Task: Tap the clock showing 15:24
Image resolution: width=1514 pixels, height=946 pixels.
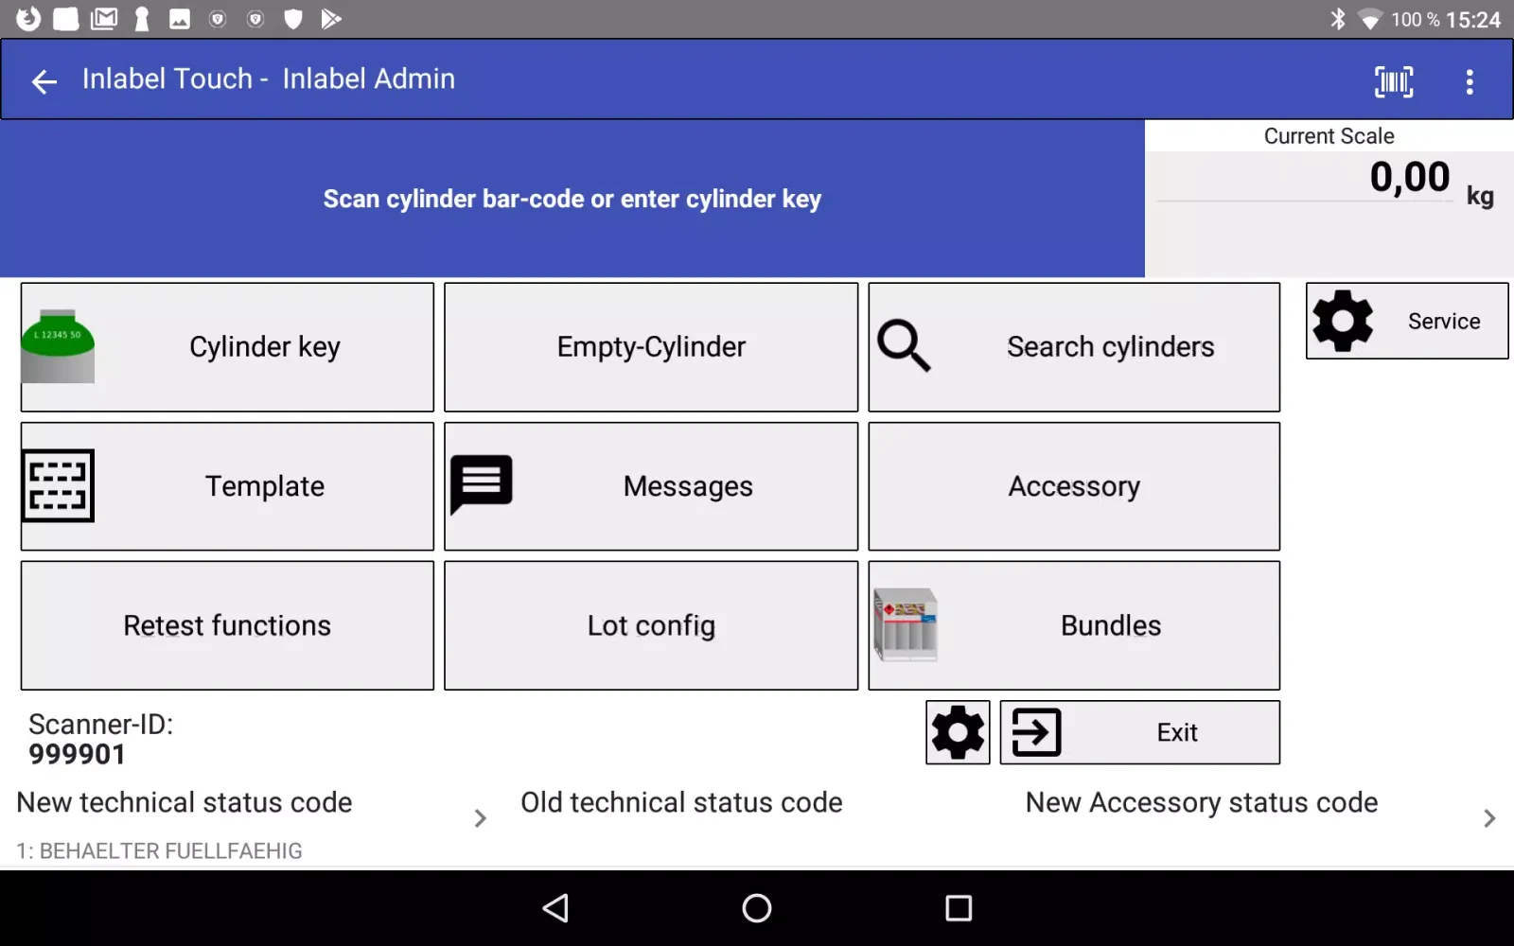Action: 1473,20
